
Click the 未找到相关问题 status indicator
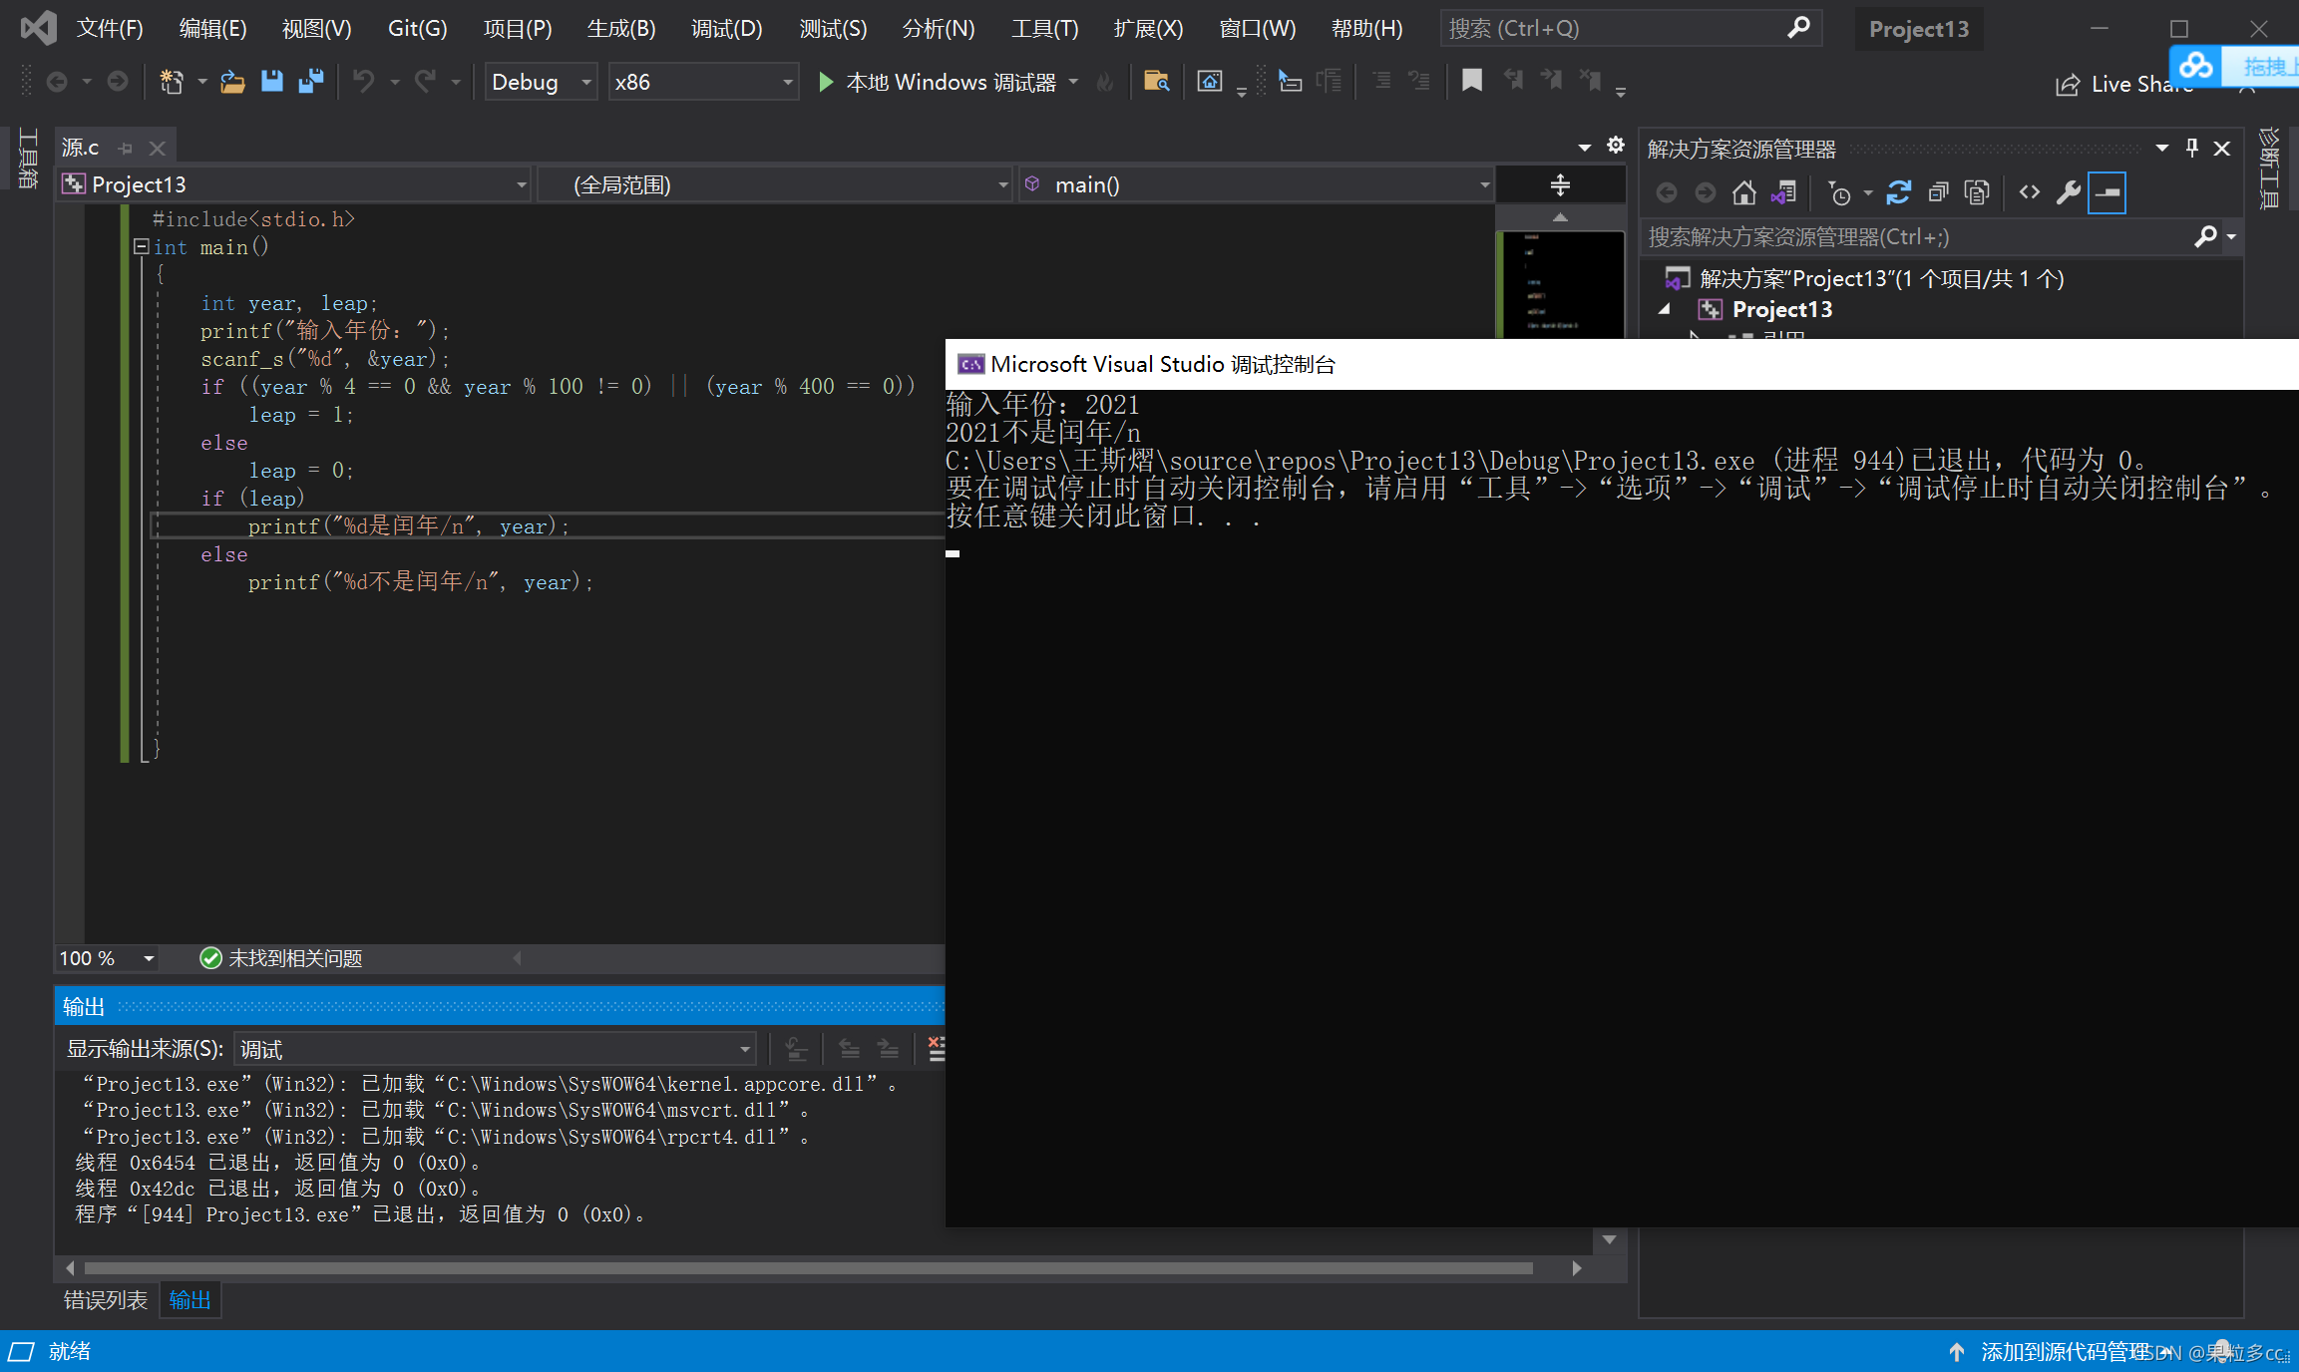281,958
